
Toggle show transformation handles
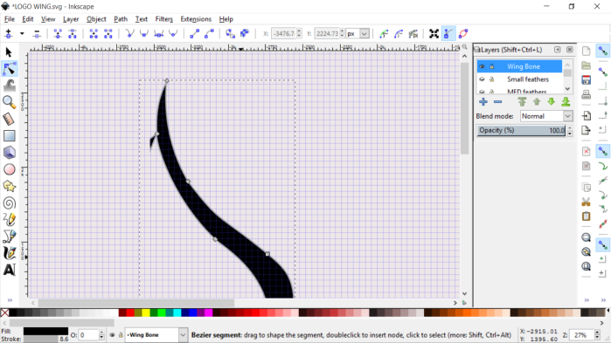(434, 34)
